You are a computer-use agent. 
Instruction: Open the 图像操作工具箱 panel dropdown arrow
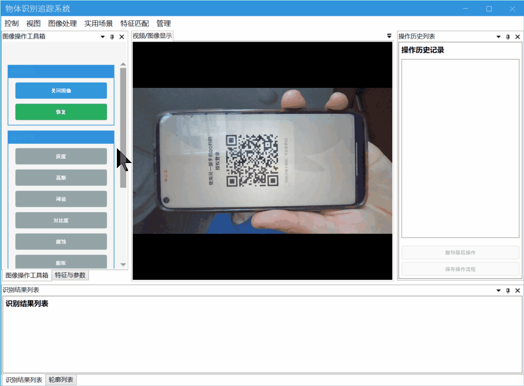point(103,37)
